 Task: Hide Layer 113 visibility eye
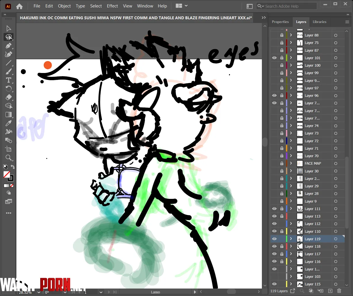[274, 216]
